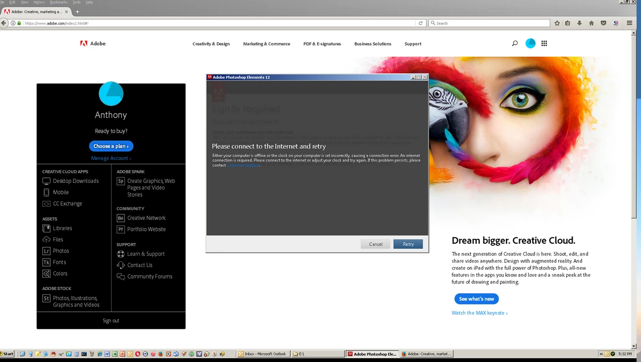Click the Anthony profile name
This screenshot has height=362, width=641.
point(111,115)
